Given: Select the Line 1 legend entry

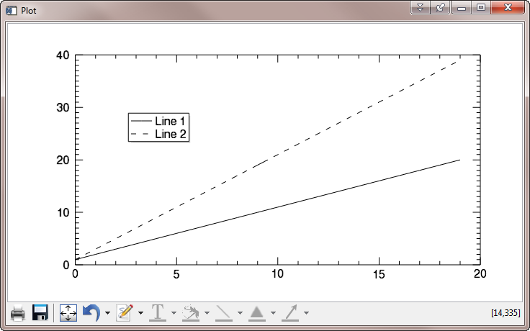Looking at the screenshot, I should 171,121.
